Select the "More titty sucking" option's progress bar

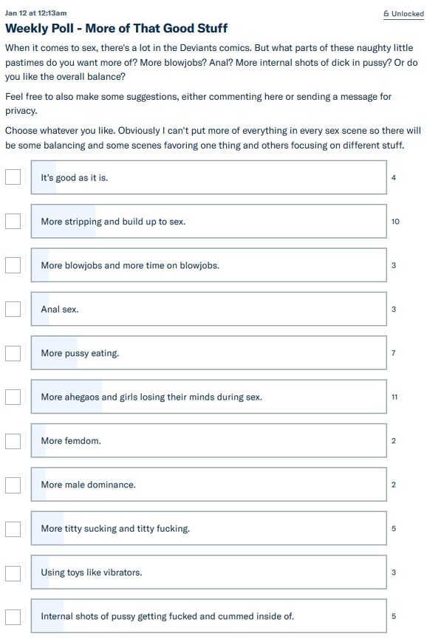pos(209,528)
